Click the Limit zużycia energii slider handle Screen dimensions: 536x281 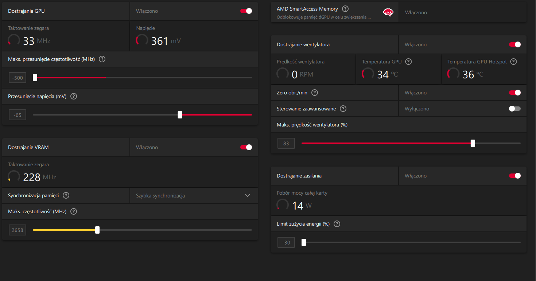click(x=304, y=242)
